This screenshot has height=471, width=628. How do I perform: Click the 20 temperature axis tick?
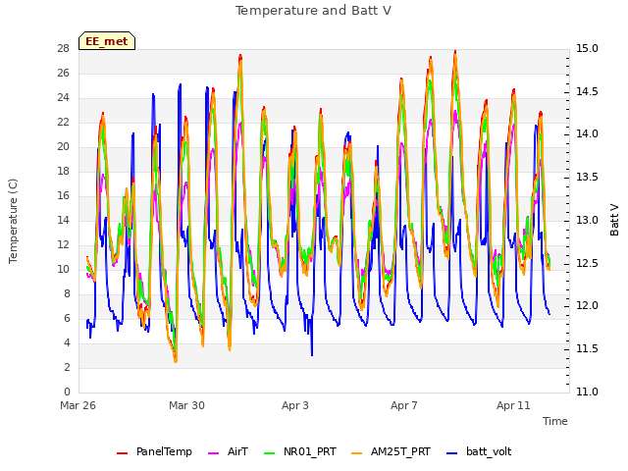point(63,146)
